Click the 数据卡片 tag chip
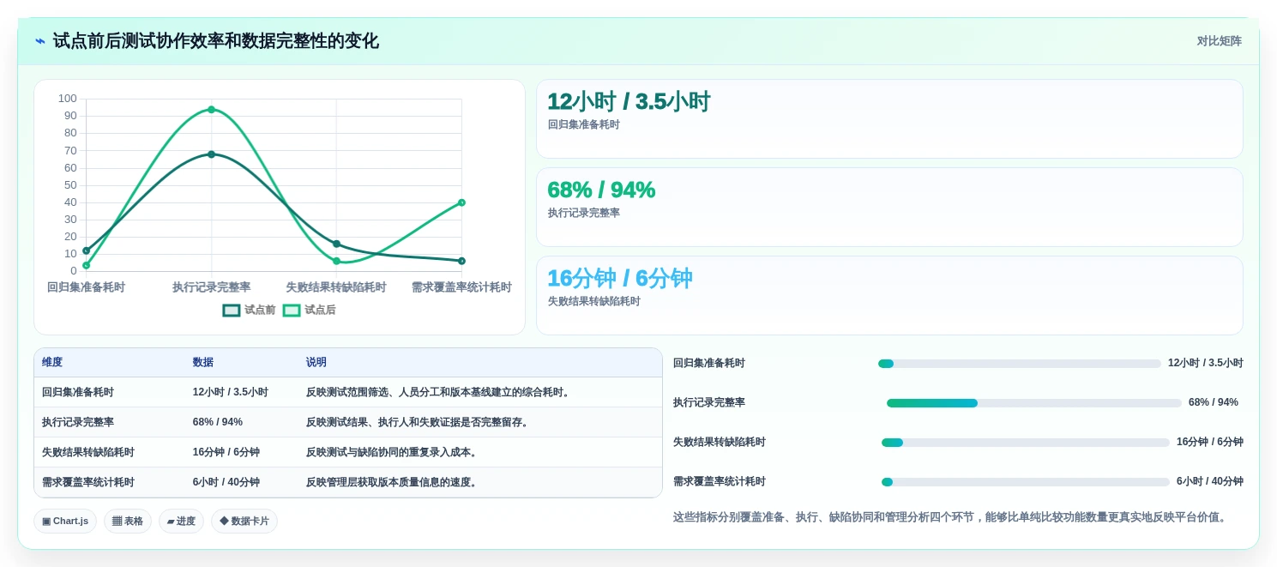This screenshot has width=1277, height=567. tap(244, 522)
